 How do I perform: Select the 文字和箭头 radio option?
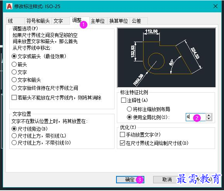tap(26, 80)
